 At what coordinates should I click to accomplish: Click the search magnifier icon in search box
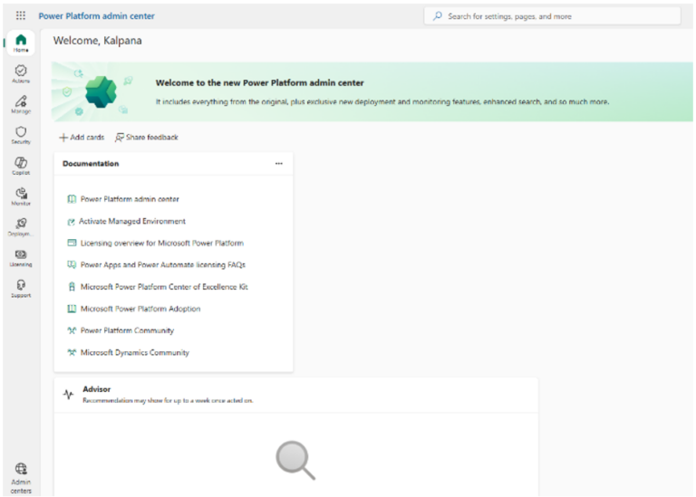pos(438,16)
